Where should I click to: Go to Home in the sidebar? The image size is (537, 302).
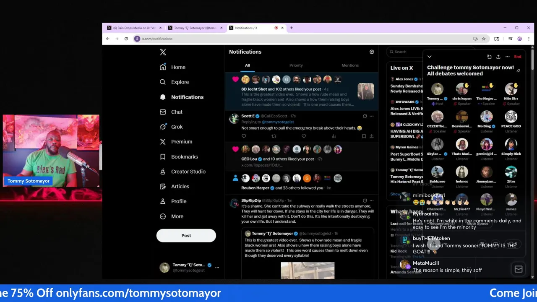[172, 67]
